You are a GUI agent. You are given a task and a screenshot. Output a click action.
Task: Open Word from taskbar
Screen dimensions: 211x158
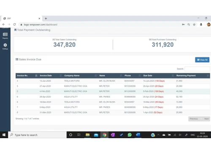(138, 135)
